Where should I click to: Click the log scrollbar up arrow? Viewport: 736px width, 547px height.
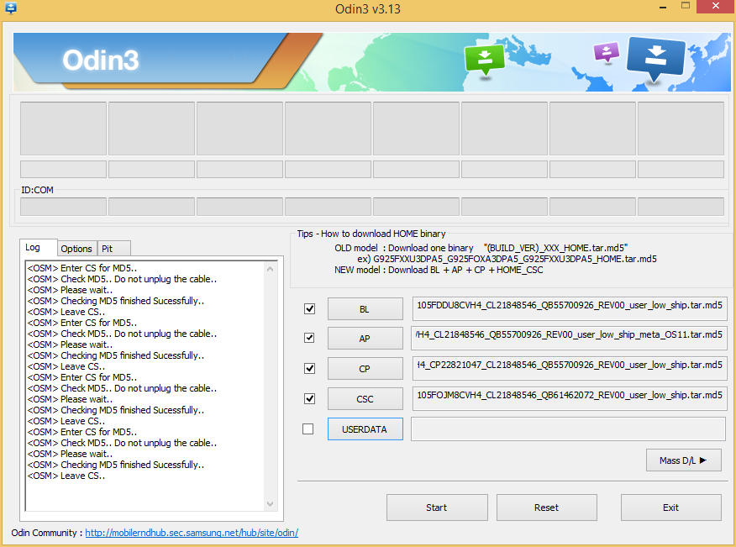(x=271, y=269)
